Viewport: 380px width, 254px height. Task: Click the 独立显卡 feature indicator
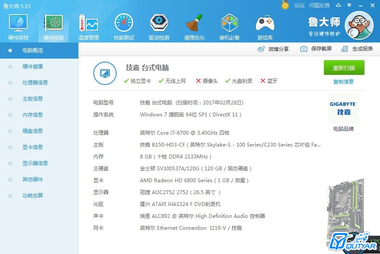(x=137, y=81)
